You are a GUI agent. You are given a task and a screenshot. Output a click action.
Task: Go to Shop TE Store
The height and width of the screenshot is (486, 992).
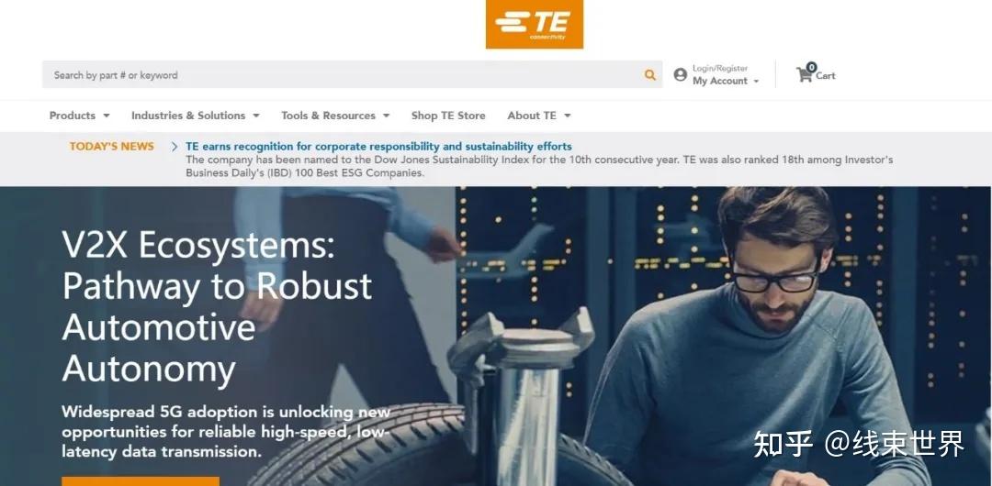(x=448, y=116)
